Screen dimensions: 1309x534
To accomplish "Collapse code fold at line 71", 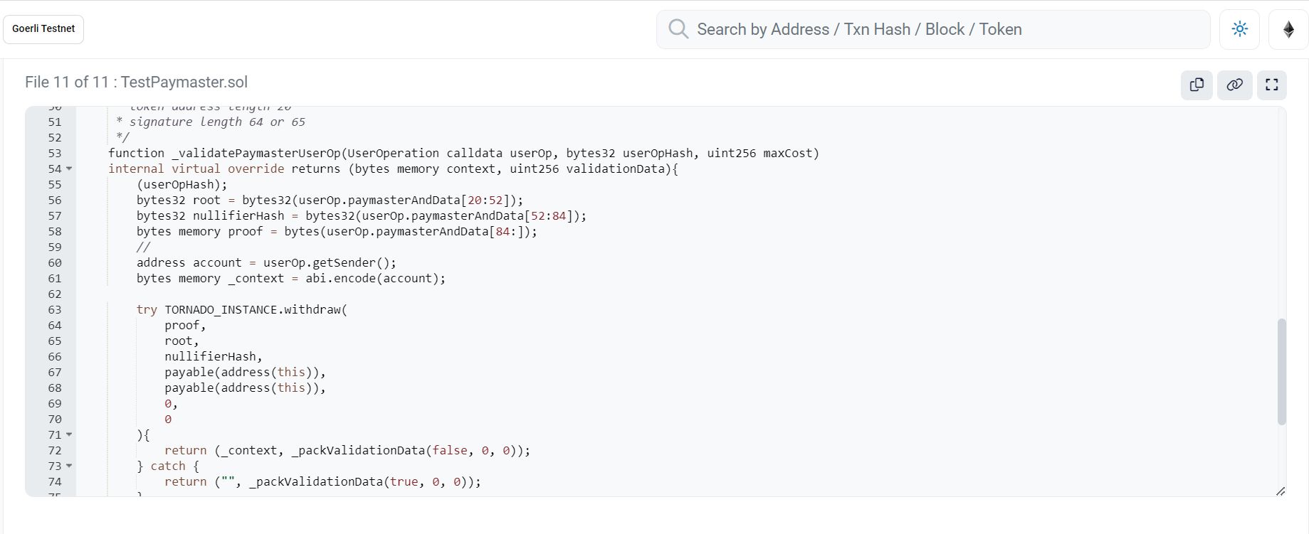I will coord(69,434).
